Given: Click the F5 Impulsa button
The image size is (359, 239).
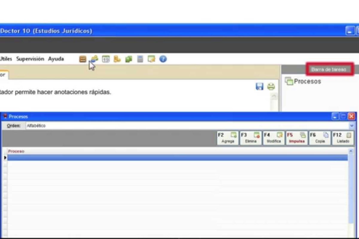Looking at the screenshot, I should (296, 138).
